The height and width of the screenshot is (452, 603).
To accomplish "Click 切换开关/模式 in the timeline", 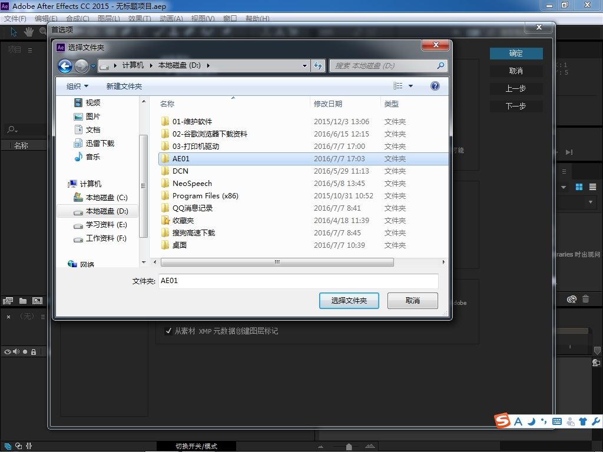I will coord(197,446).
